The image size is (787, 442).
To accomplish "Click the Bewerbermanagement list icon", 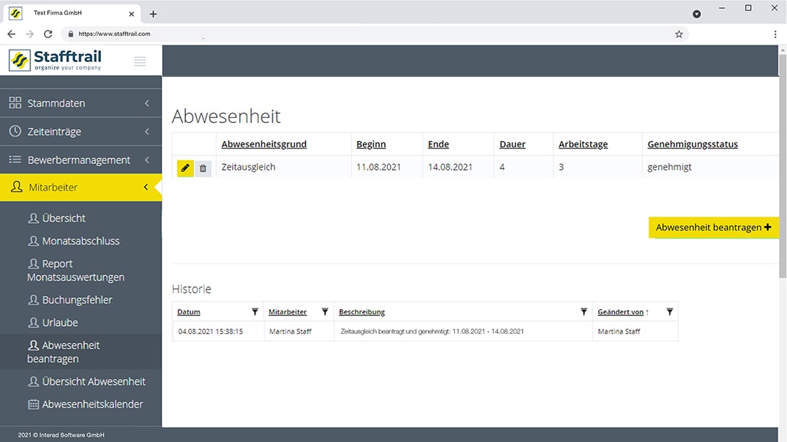I will [x=15, y=159].
